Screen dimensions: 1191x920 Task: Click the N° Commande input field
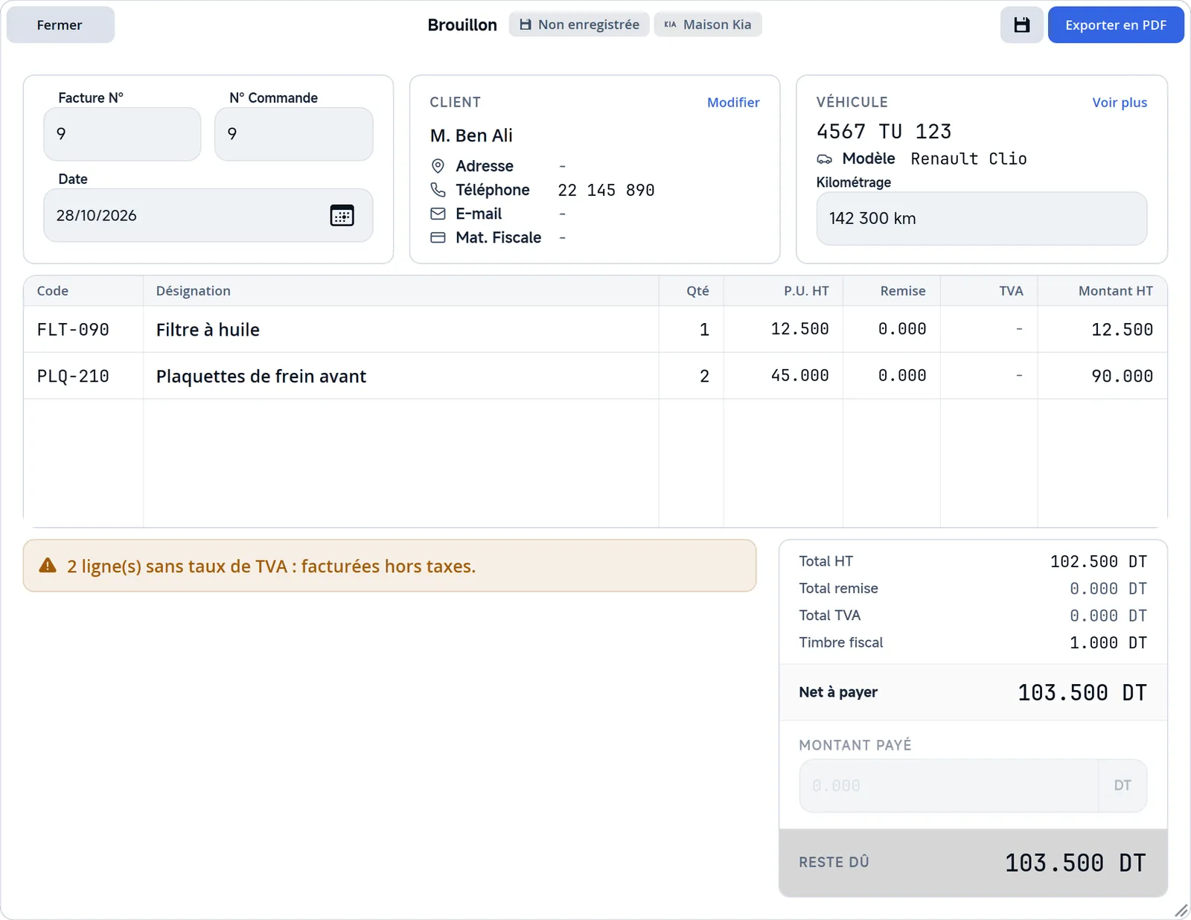(294, 134)
